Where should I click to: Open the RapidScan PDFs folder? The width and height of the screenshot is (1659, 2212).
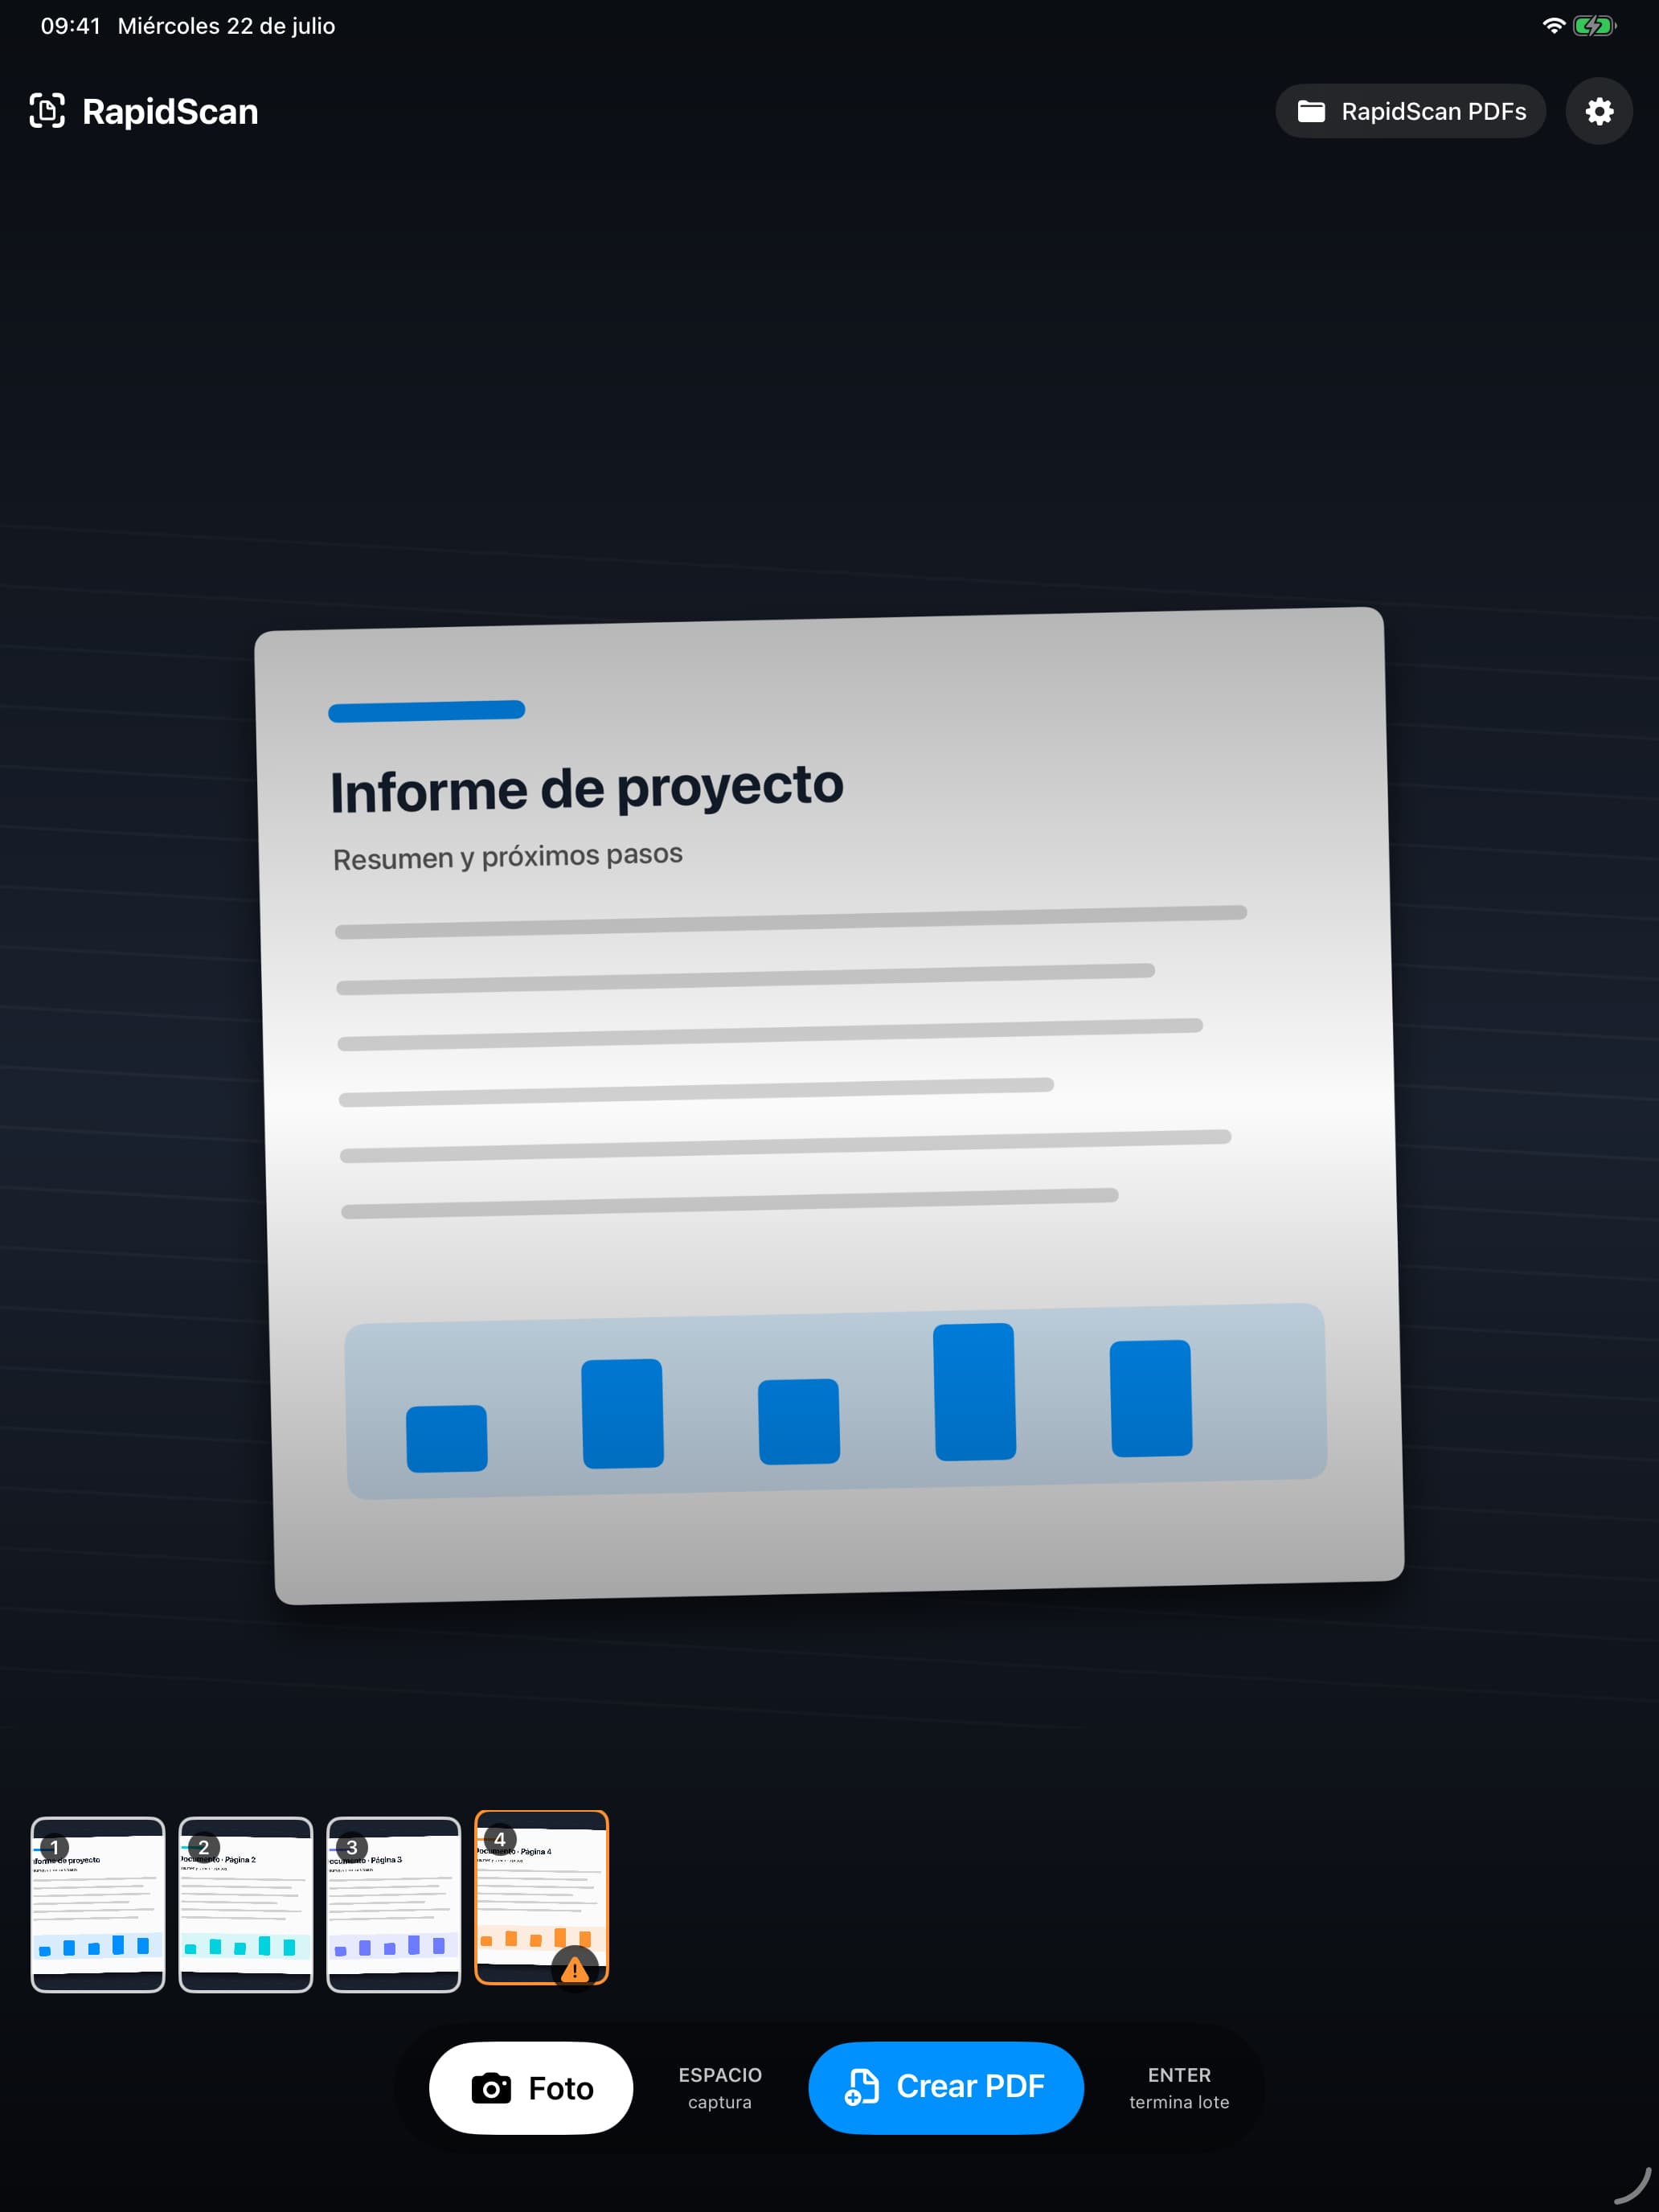[1410, 111]
